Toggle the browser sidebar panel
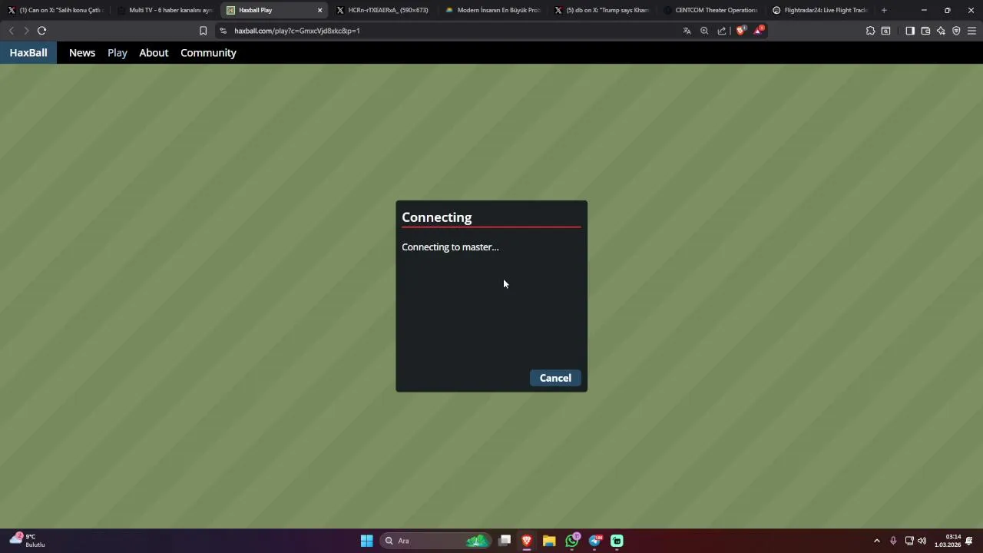Image resolution: width=983 pixels, height=553 pixels. click(910, 31)
